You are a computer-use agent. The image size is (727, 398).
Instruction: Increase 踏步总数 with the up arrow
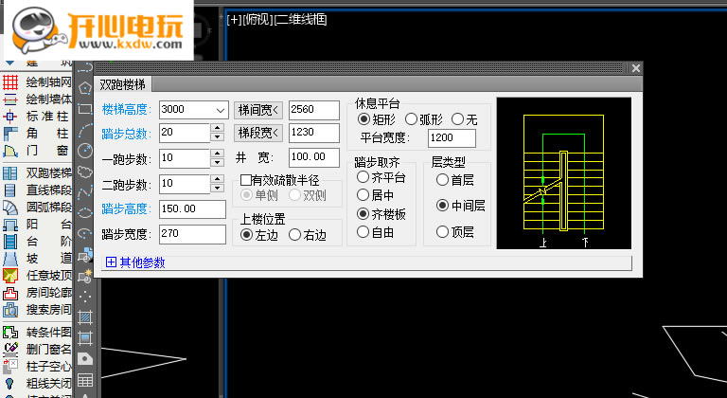coord(217,128)
